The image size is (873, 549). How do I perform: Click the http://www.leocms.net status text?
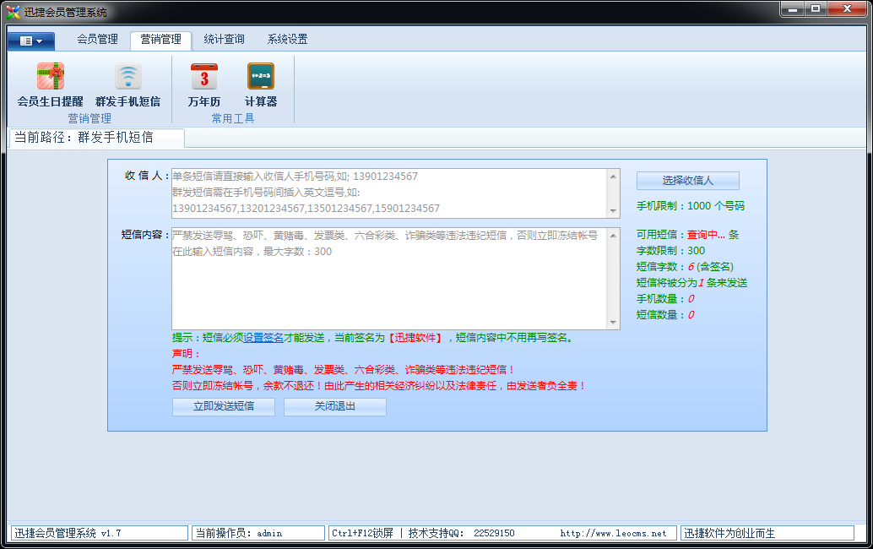pos(613,534)
